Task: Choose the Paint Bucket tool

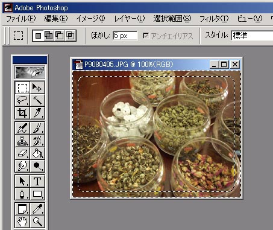Action: pos(37,153)
